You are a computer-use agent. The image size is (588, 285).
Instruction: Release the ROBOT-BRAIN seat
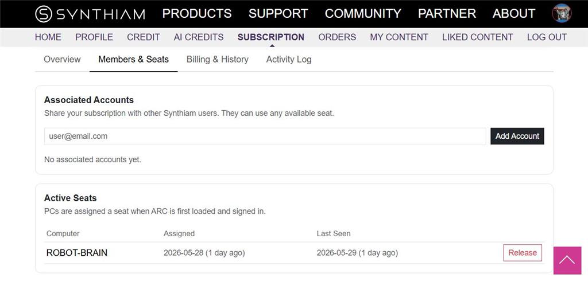(523, 253)
